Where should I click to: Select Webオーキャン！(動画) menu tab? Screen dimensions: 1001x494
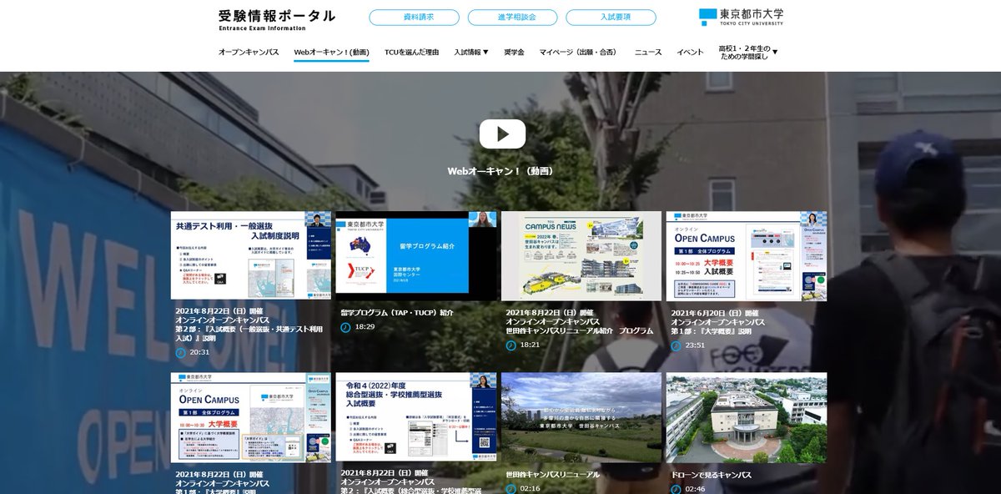331,53
